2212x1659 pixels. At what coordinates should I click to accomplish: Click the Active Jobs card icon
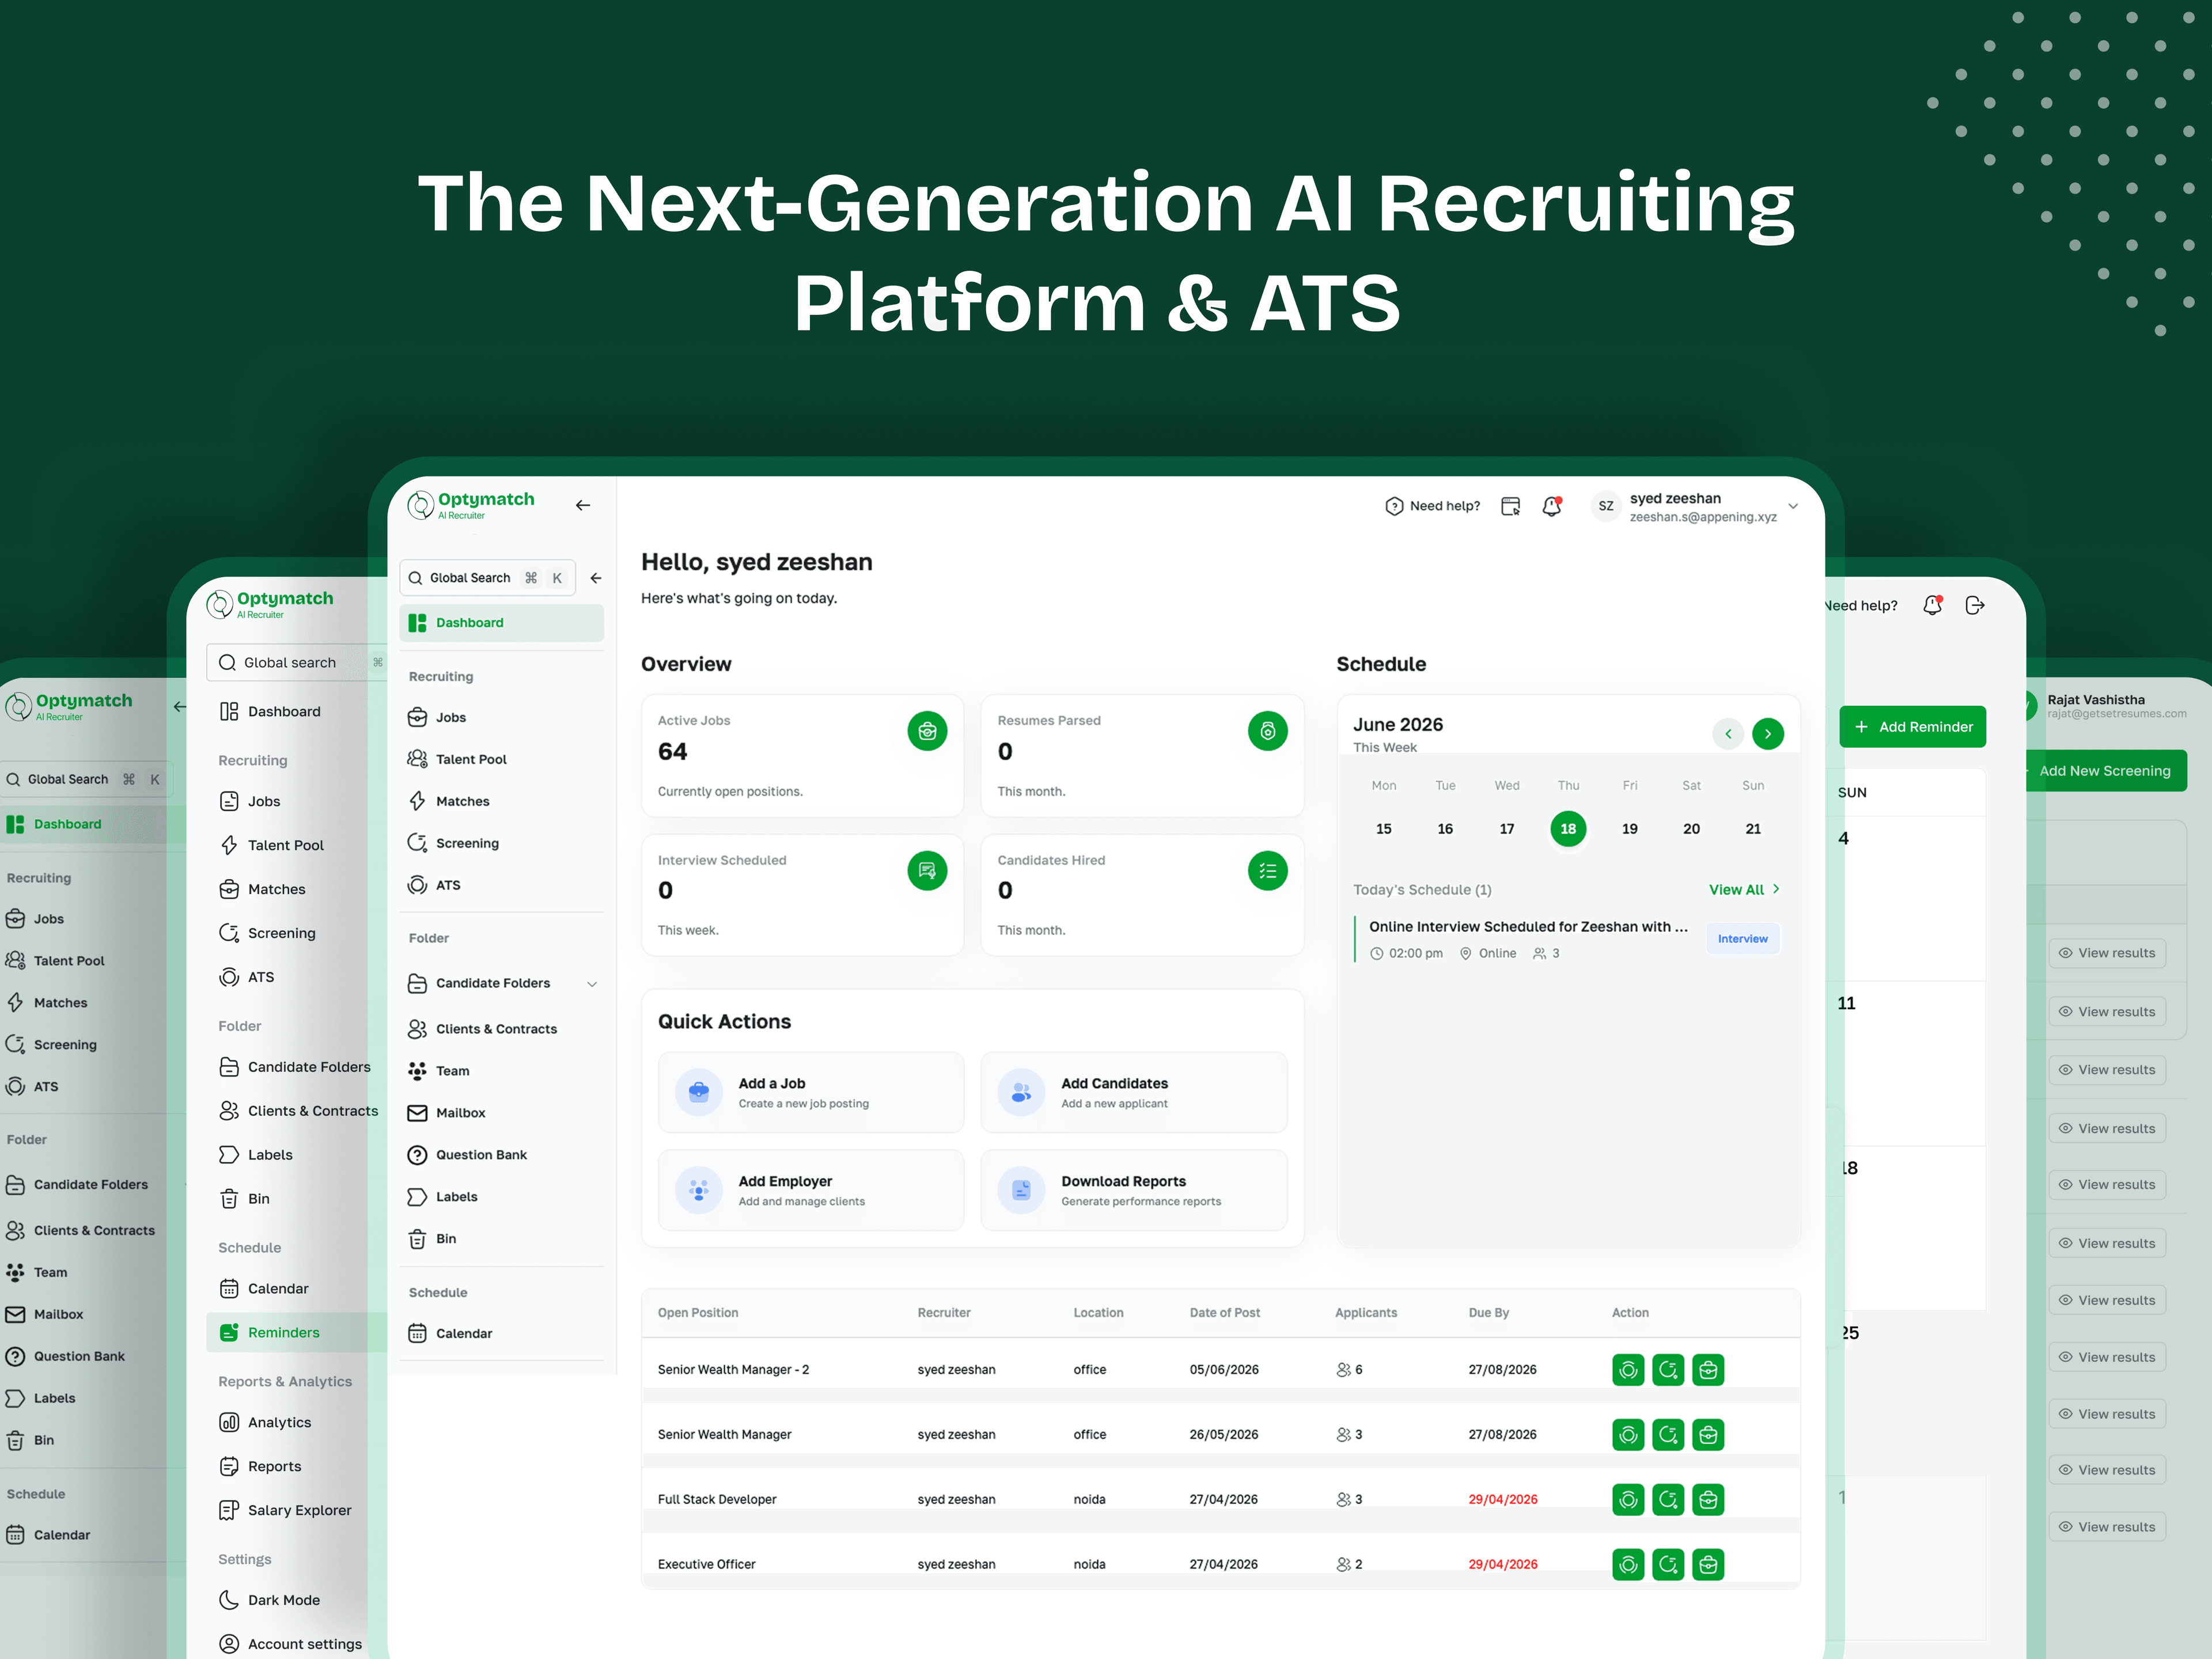point(927,731)
